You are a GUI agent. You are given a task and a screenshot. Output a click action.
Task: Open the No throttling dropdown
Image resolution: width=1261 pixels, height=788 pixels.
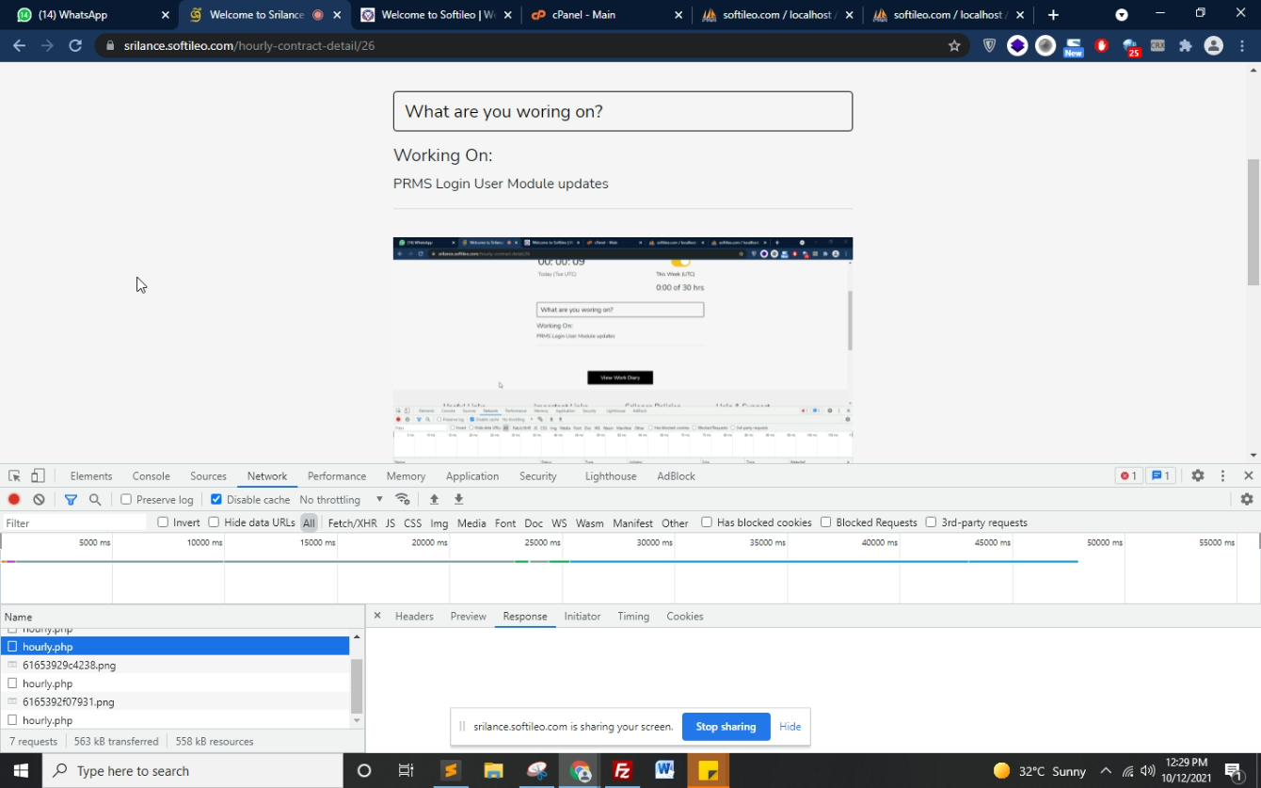[341, 500]
